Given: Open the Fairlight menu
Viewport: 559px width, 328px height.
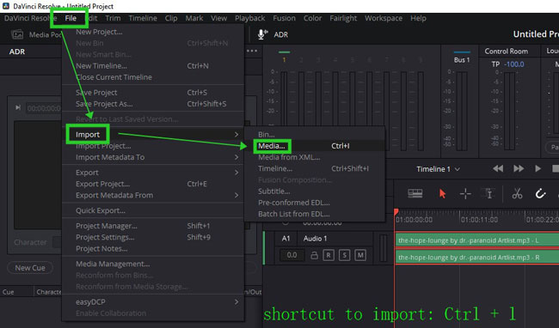Looking at the screenshot, I should coord(343,18).
